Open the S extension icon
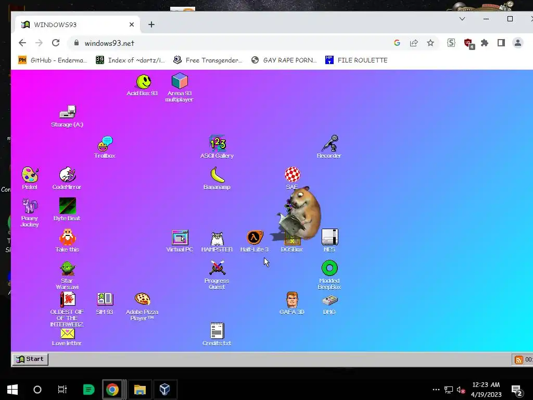Screen dimensions: 533x400 tap(451, 43)
